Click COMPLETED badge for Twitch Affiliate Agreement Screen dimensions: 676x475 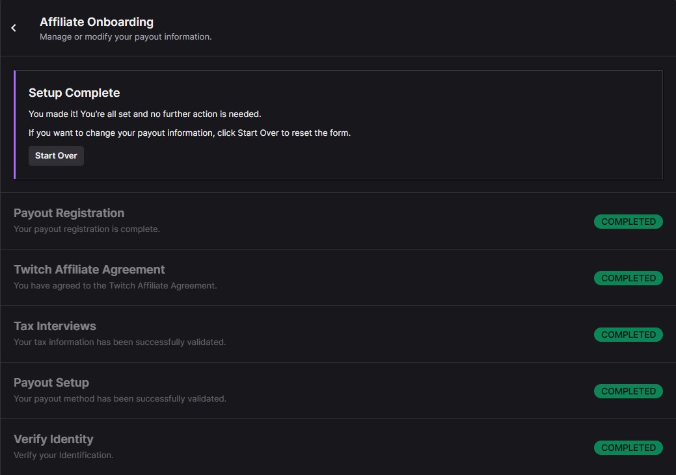[628, 278]
